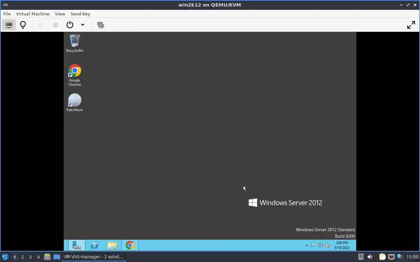Click the Action Center flag icon
This screenshot has height=262, width=420.
coord(314,245)
